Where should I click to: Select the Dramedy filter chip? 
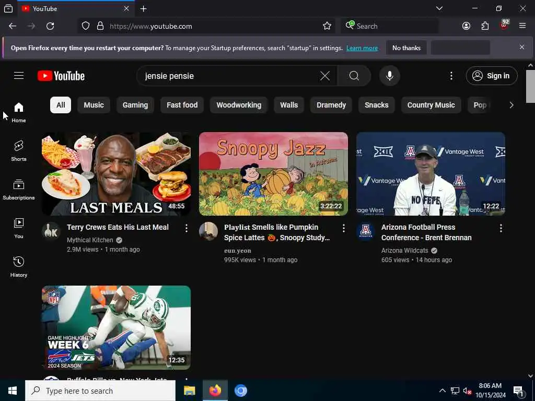[331, 105]
